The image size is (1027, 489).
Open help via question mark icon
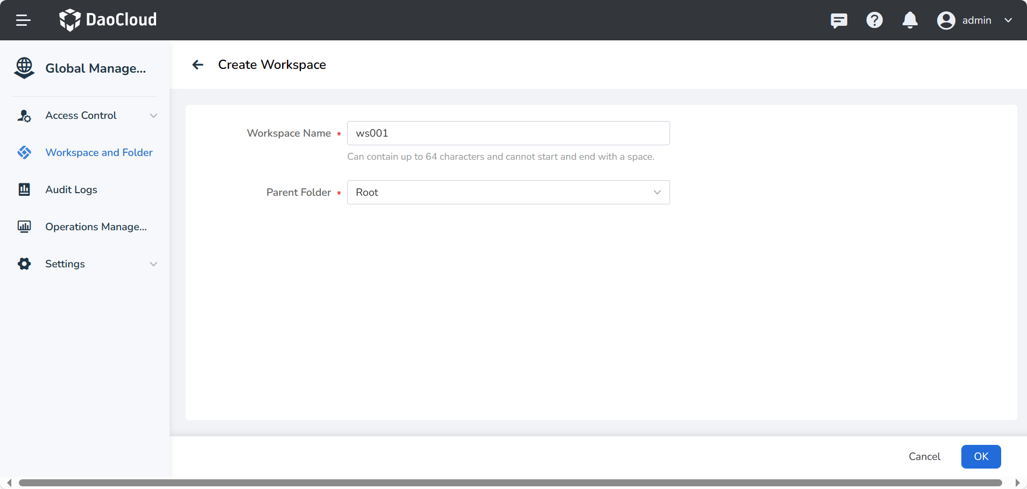[874, 20]
